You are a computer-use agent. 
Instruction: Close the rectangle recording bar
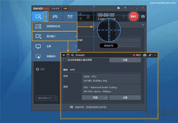(x=155, y=55)
